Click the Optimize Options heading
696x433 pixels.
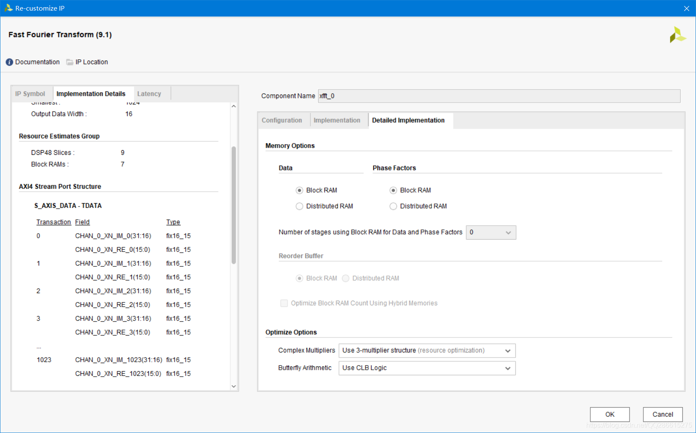tap(291, 332)
